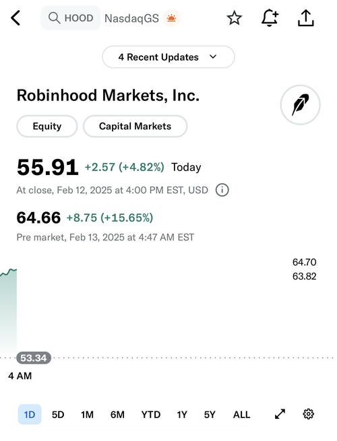
Task: Switch to the 5D range
Action: coord(58,415)
